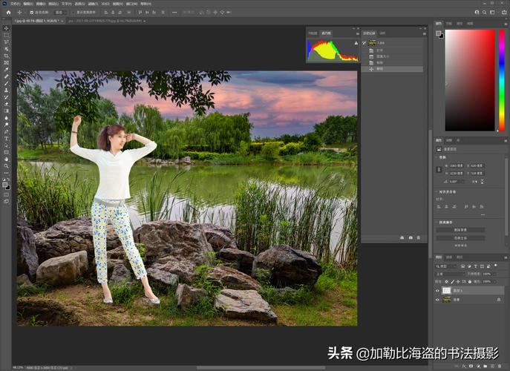Select the Path Selection tool
This screenshot has height=371, width=510.
pos(6,145)
